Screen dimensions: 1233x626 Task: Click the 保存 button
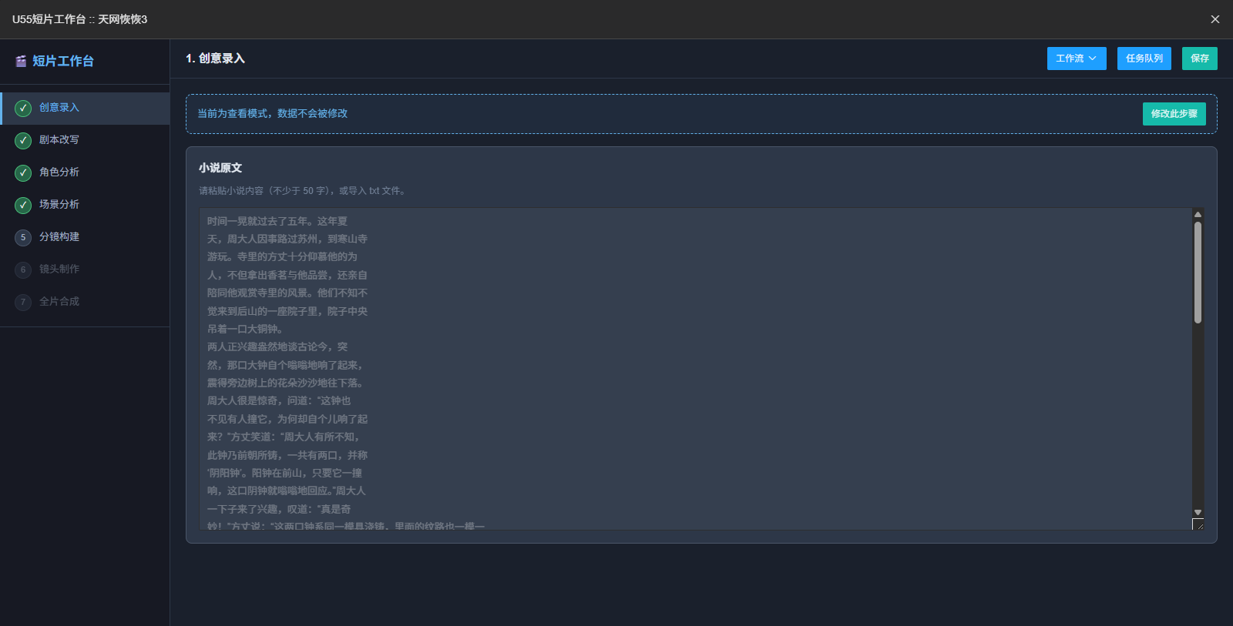click(1200, 59)
